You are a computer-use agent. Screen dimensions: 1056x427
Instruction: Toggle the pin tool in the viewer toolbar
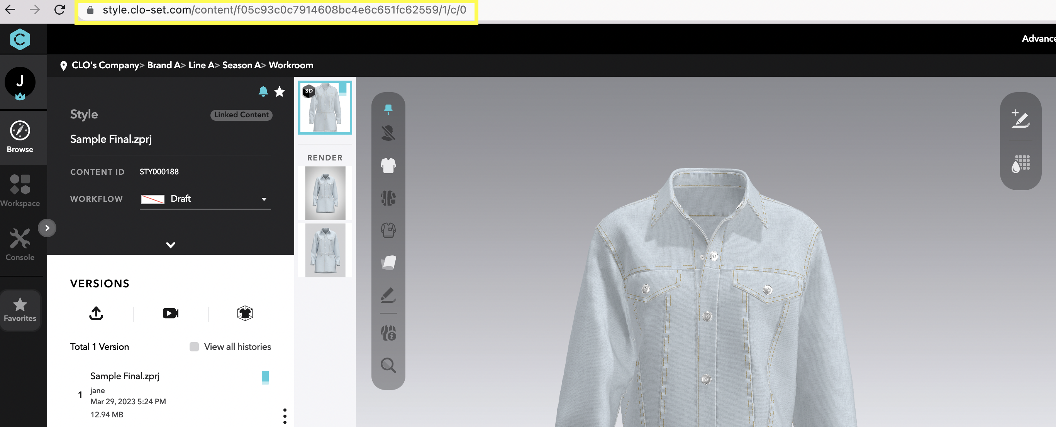click(x=388, y=108)
